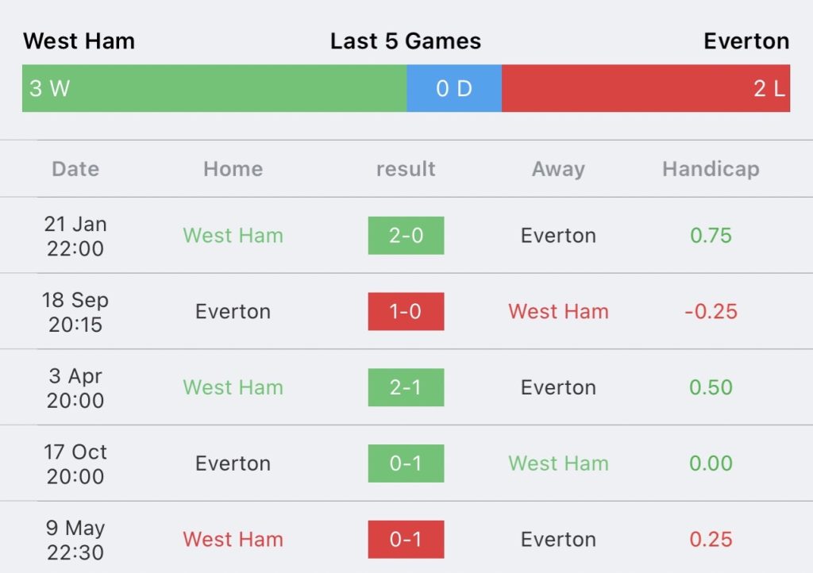
Task: Select the Home column header
Action: 233,169
